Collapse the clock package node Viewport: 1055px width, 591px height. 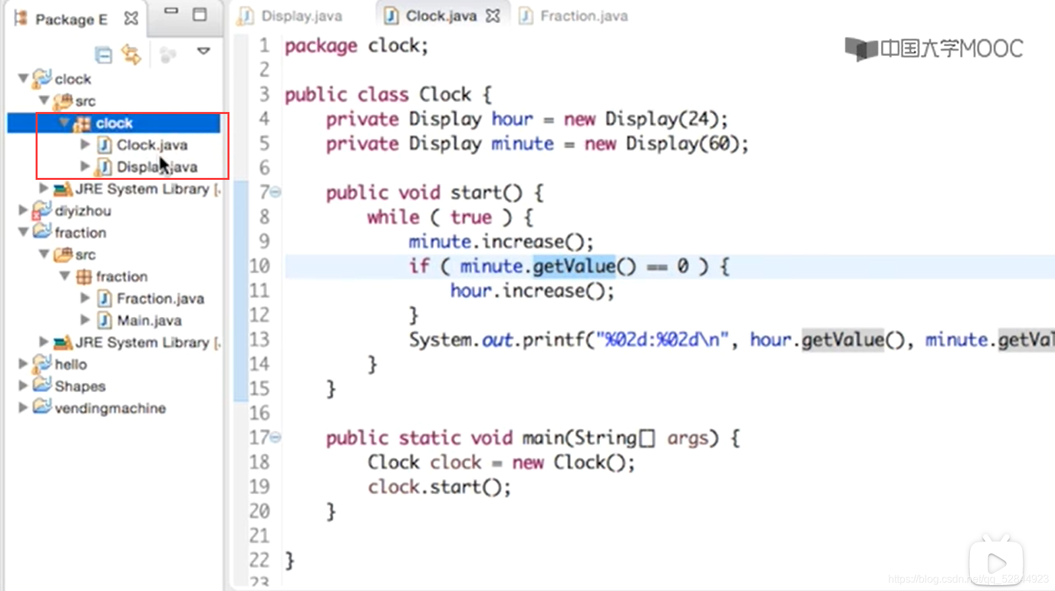[65, 123]
